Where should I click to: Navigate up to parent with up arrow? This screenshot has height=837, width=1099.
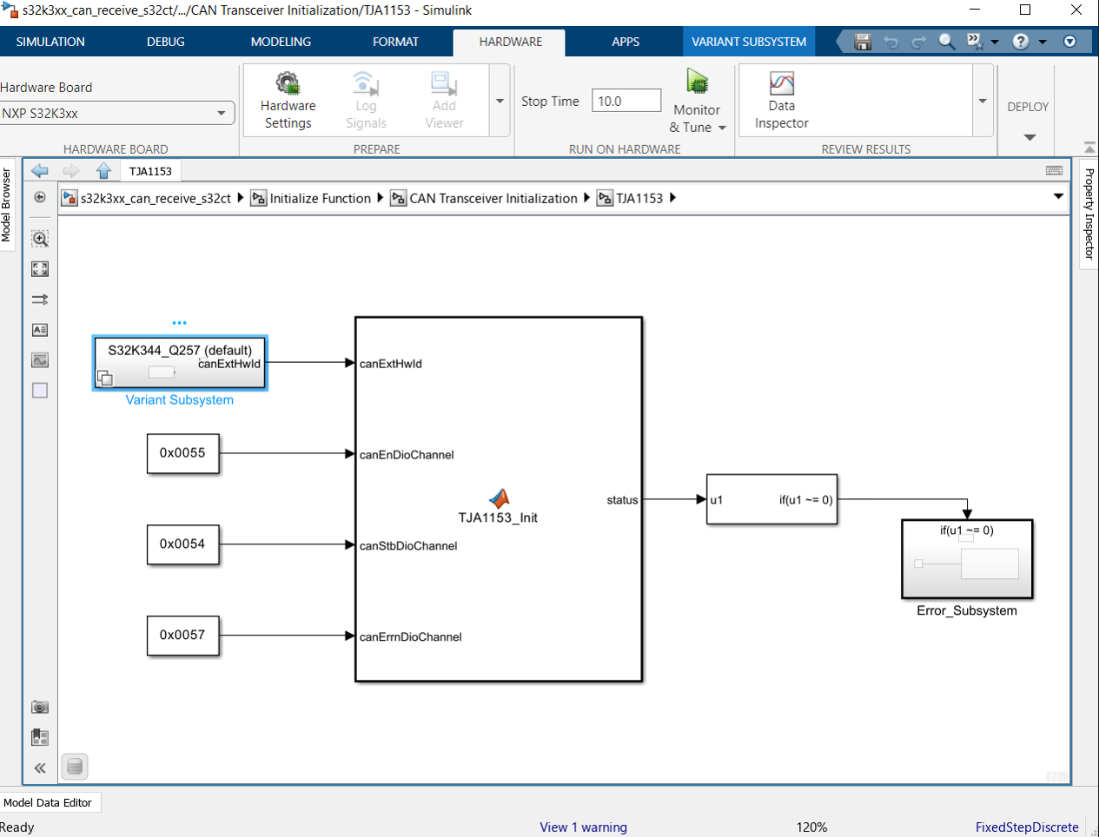pos(104,171)
